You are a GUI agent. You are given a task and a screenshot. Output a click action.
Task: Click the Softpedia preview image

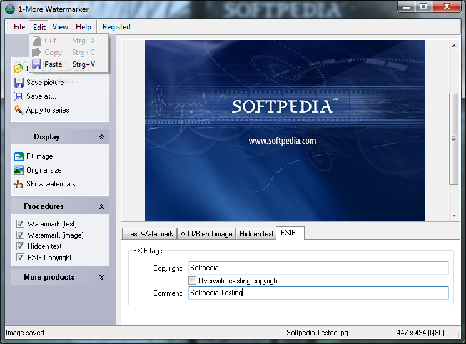pos(285,131)
